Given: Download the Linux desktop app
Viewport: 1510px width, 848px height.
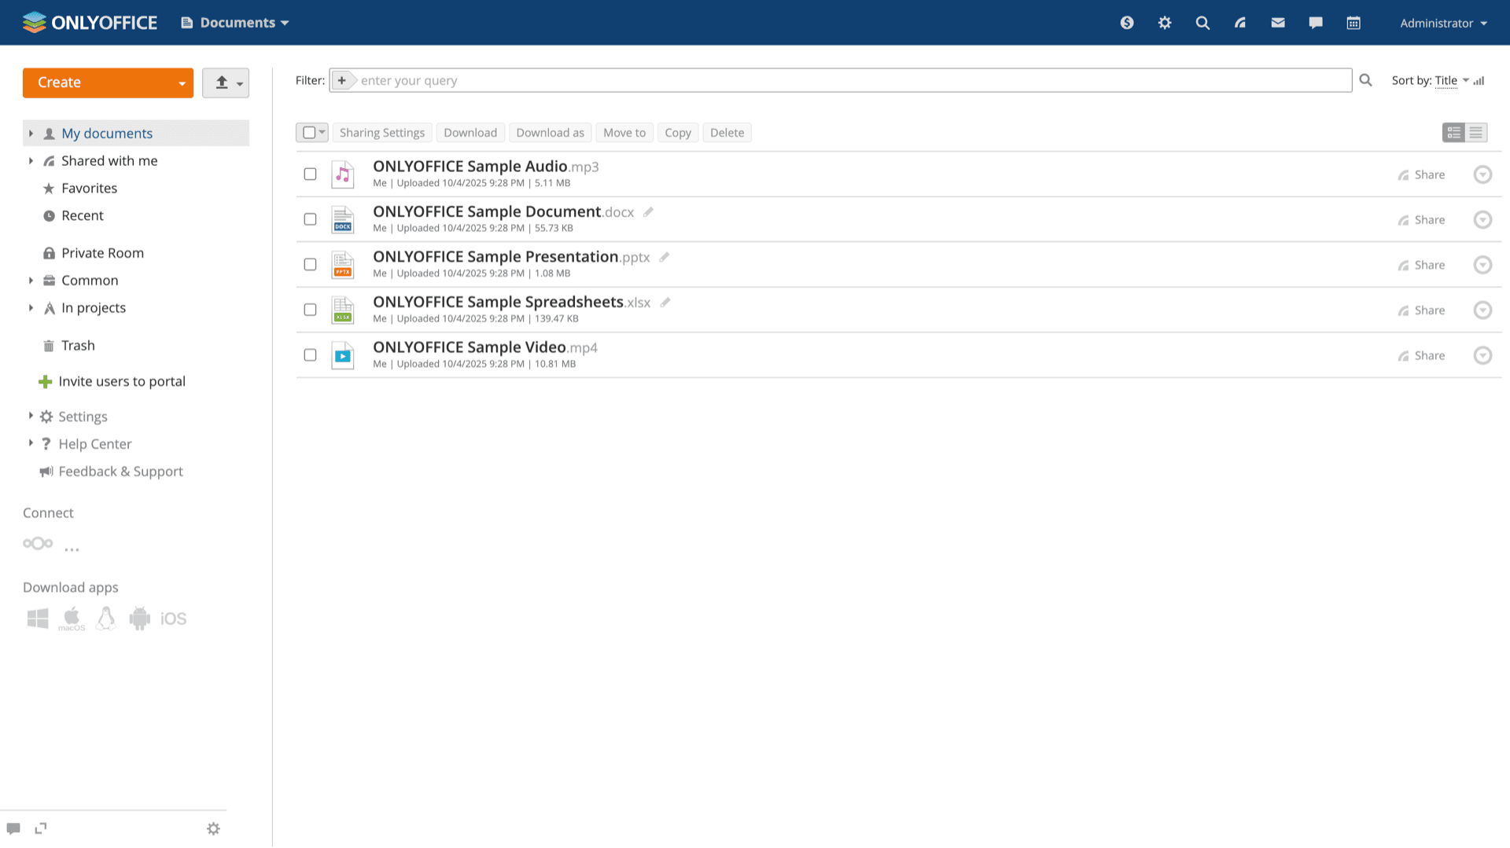Looking at the screenshot, I should [105, 619].
